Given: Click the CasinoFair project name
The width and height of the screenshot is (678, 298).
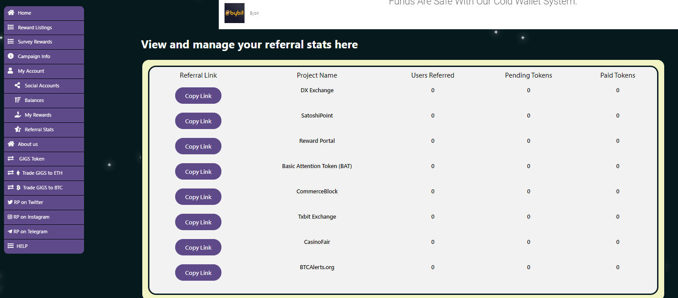Looking at the screenshot, I should pos(317,242).
